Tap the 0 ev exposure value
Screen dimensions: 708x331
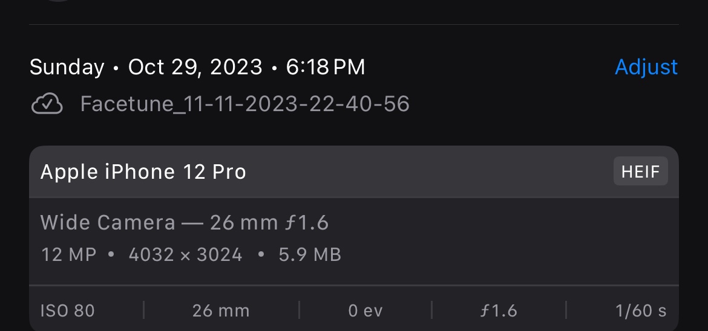[365, 310]
